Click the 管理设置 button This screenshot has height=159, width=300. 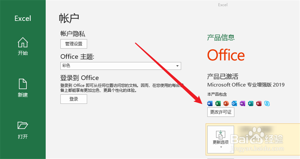[74, 44]
